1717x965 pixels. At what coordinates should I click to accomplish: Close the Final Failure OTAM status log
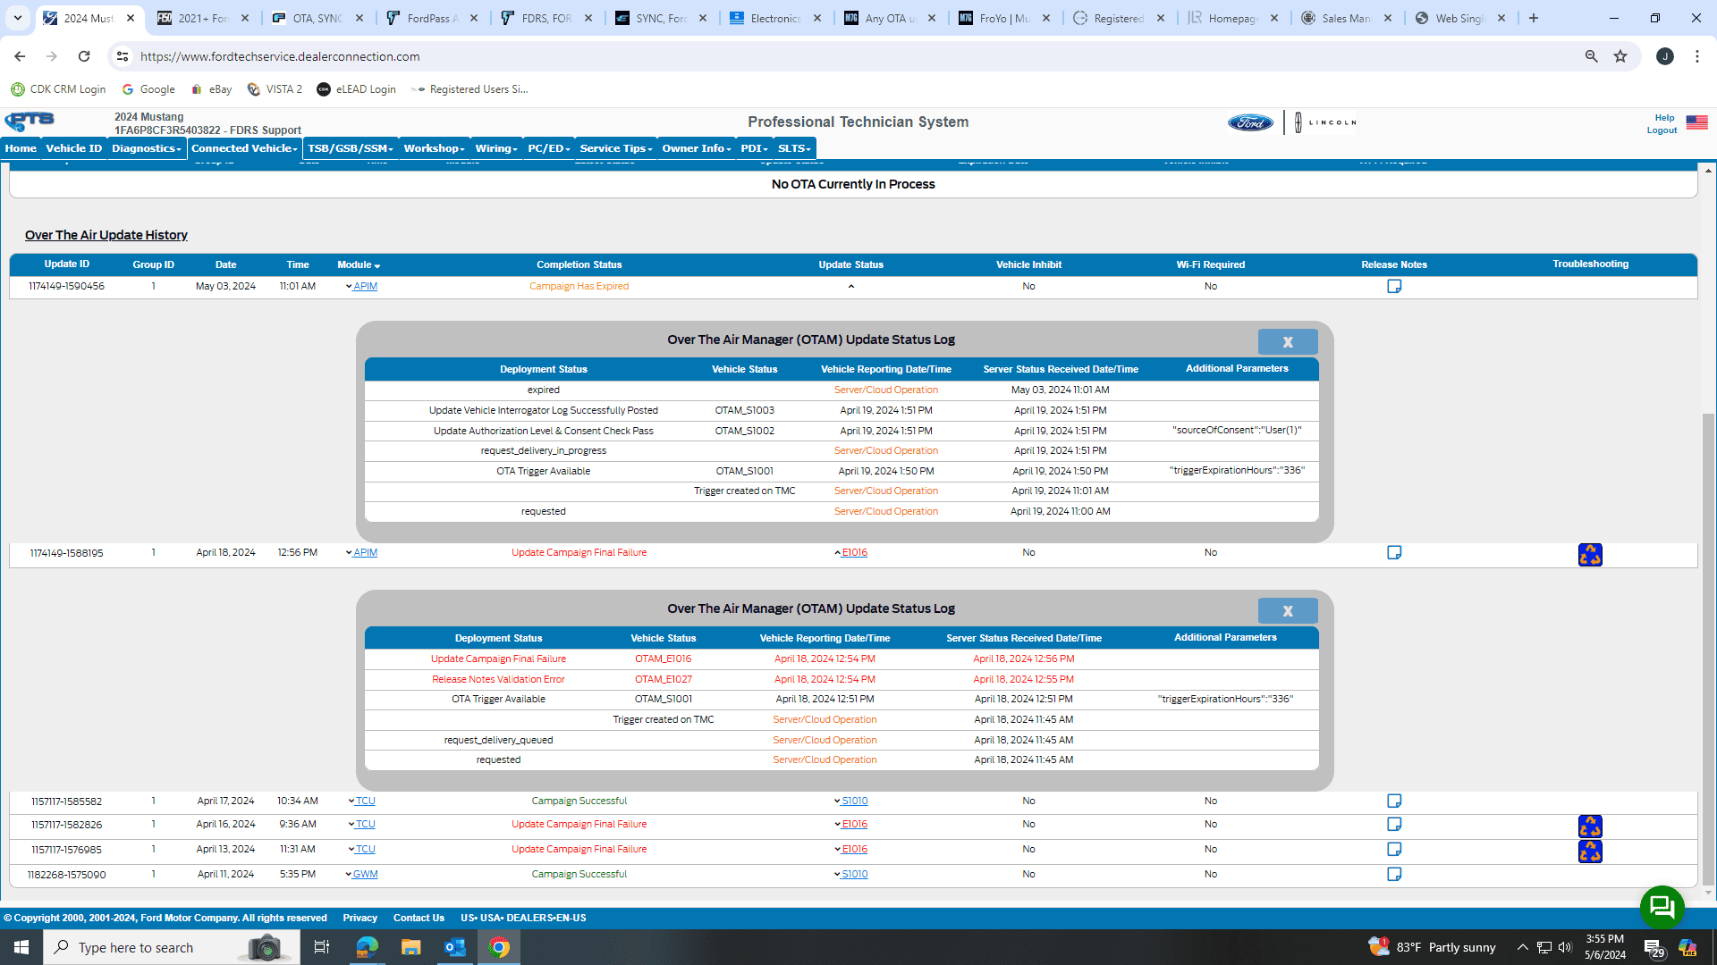click(1288, 610)
